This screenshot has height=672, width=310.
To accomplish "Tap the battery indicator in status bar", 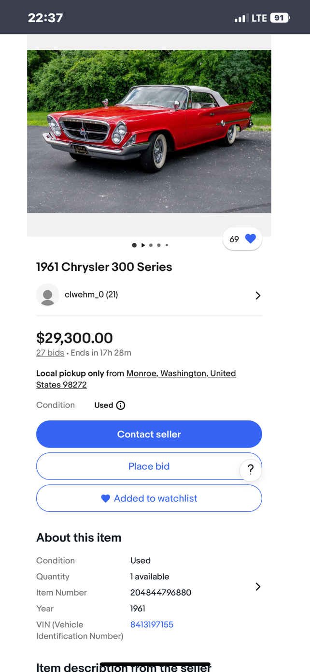I will pyautogui.click(x=280, y=18).
